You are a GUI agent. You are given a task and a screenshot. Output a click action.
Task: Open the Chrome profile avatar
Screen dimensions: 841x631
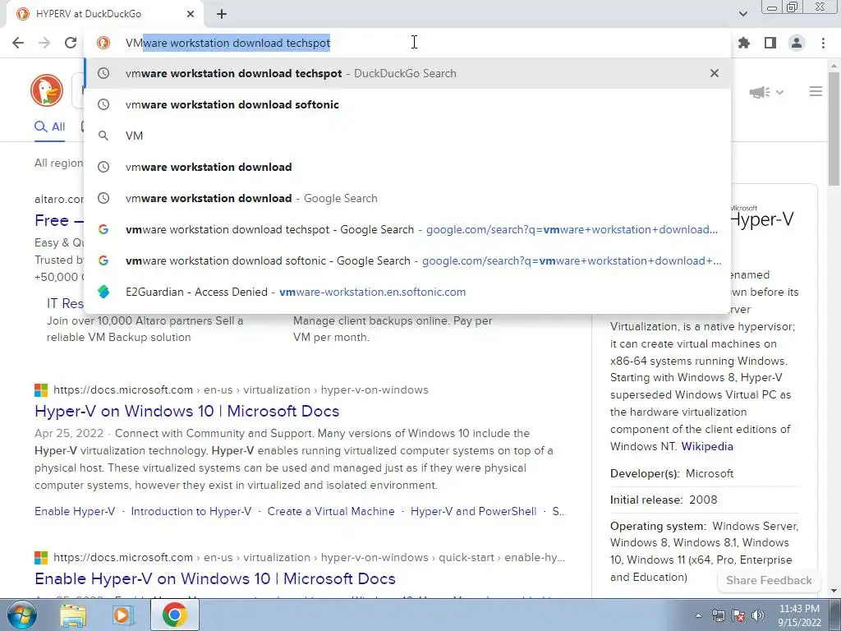797,43
